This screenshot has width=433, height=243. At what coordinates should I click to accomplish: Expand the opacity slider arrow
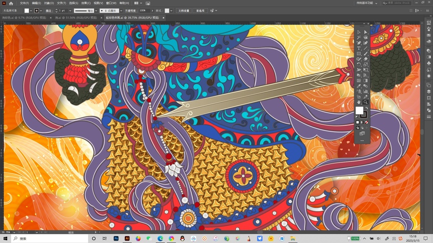pyautogui.click(x=152, y=11)
